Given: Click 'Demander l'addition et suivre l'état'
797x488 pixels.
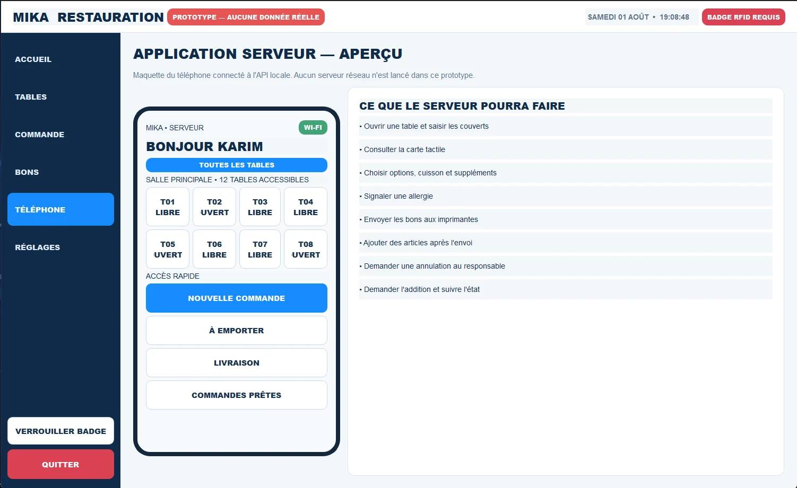Looking at the screenshot, I should coord(566,289).
